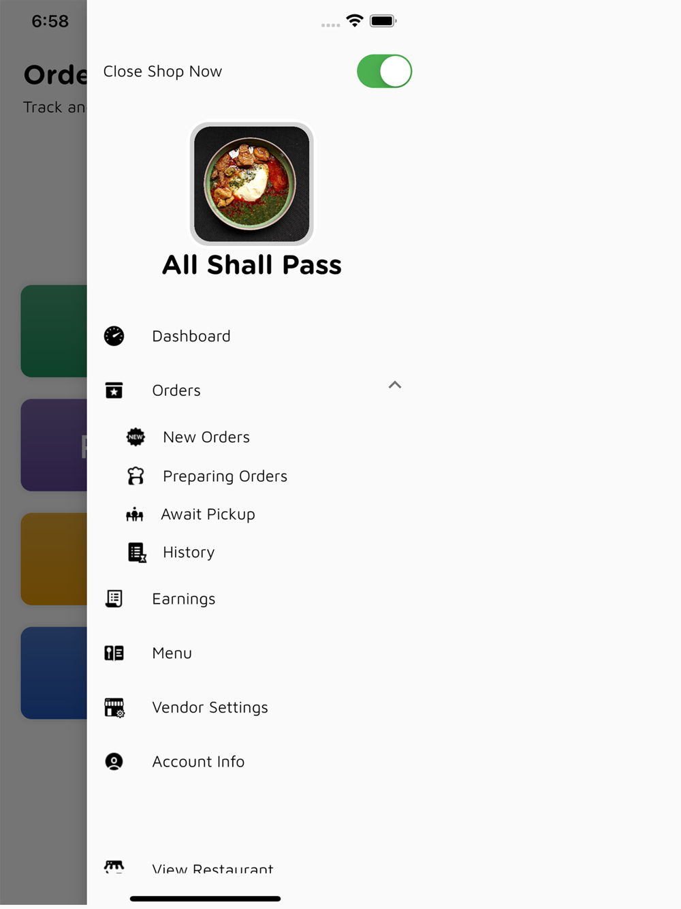The width and height of the screenshot is (681, 909).
Task: Select Preparing Orders in the submenu
Action: tap(225, 476)
